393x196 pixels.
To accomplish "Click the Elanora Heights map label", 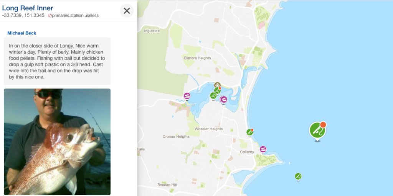I will point(197,58).
